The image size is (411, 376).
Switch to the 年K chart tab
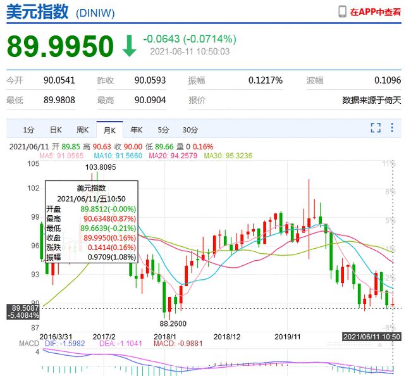coord(137,130)
